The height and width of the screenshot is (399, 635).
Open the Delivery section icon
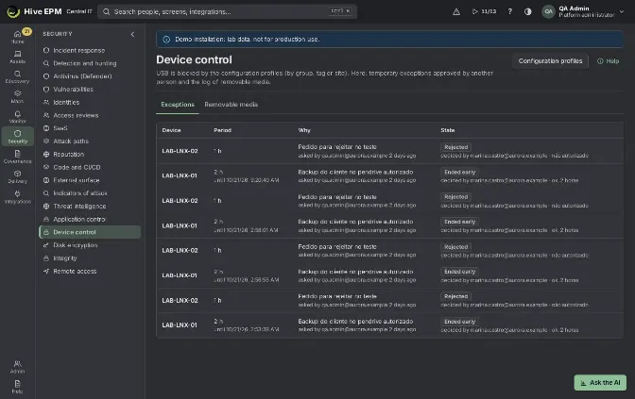coord(17,176)
